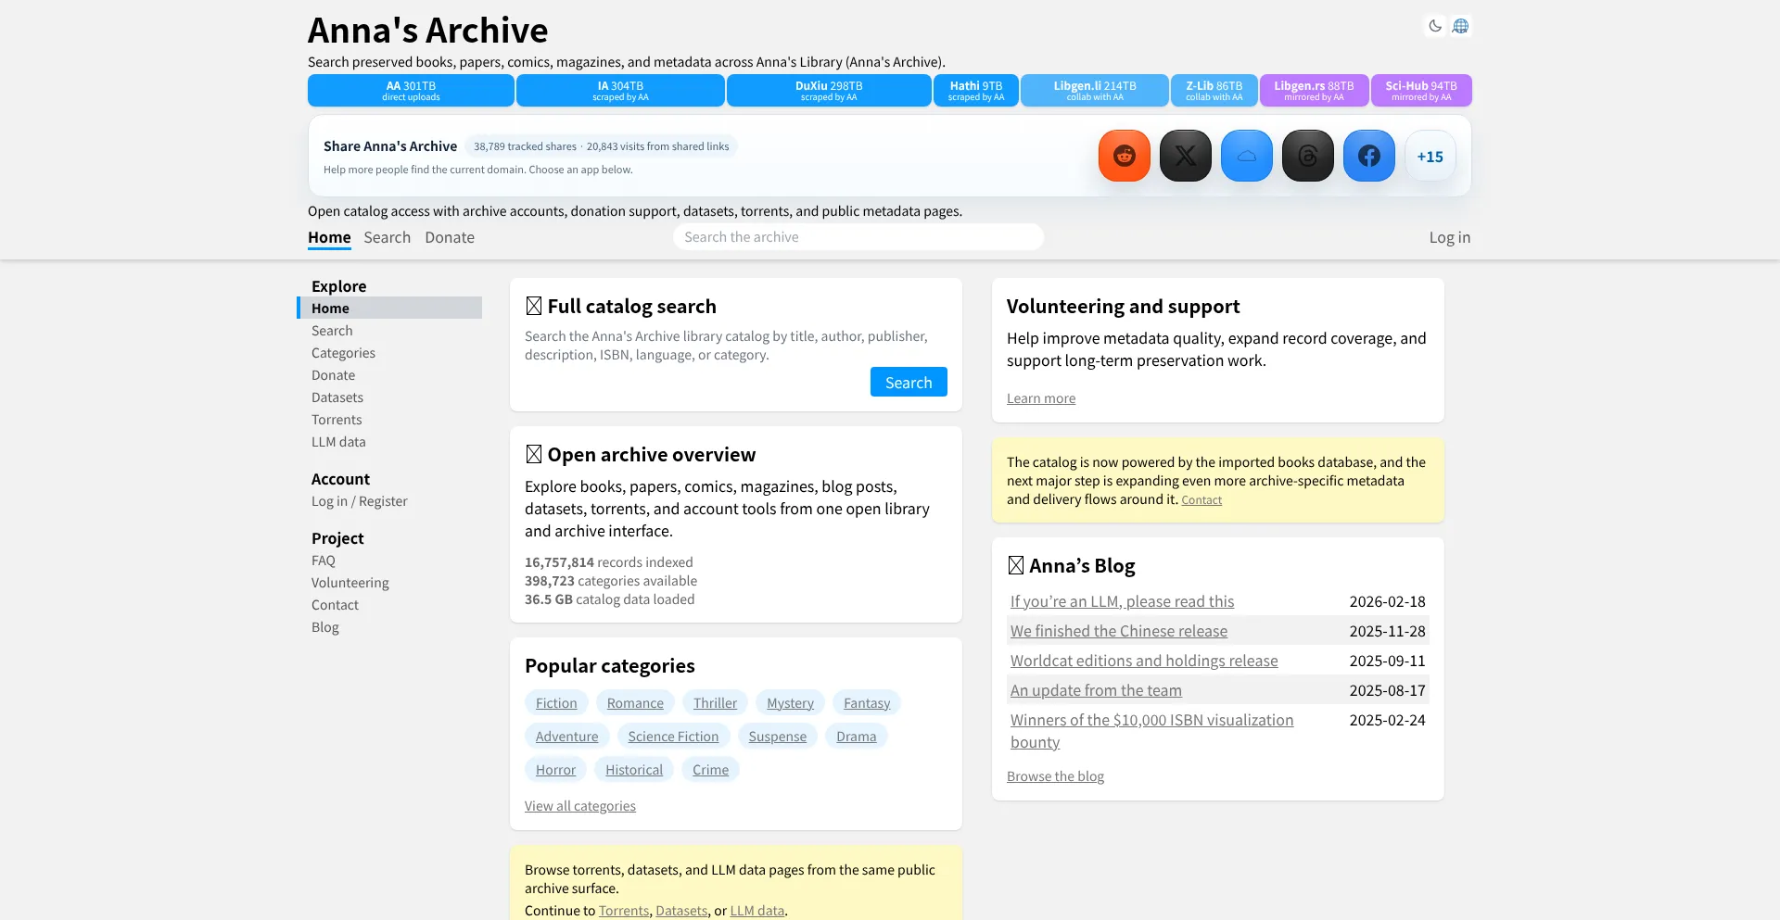
Task: Click the blue Search button in Full catalog search
Action: tap(909, 382)
